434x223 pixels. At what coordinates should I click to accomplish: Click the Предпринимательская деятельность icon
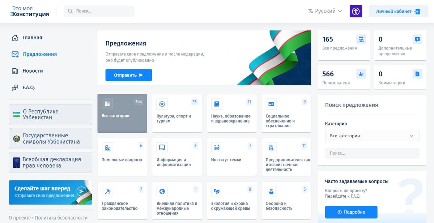[271, 147]
